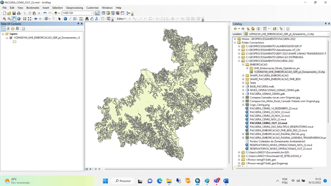Click the Save map document icon
This screenshot has width=331, height=186.
coord(14,13)
